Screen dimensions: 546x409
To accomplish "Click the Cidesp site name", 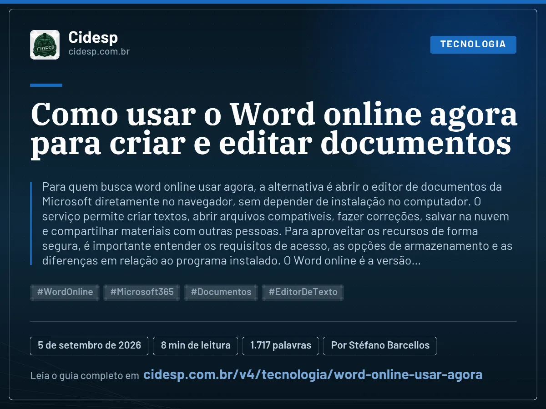I will (93, 37).
